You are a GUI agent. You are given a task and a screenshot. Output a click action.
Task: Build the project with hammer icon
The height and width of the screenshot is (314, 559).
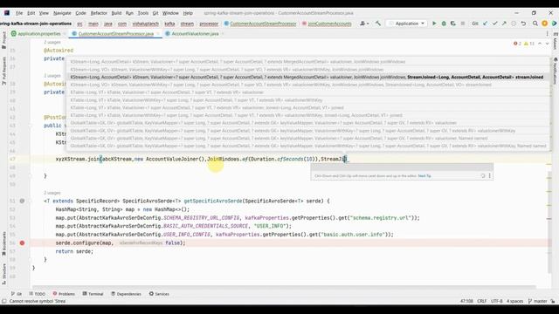click(x=378, y=24)
